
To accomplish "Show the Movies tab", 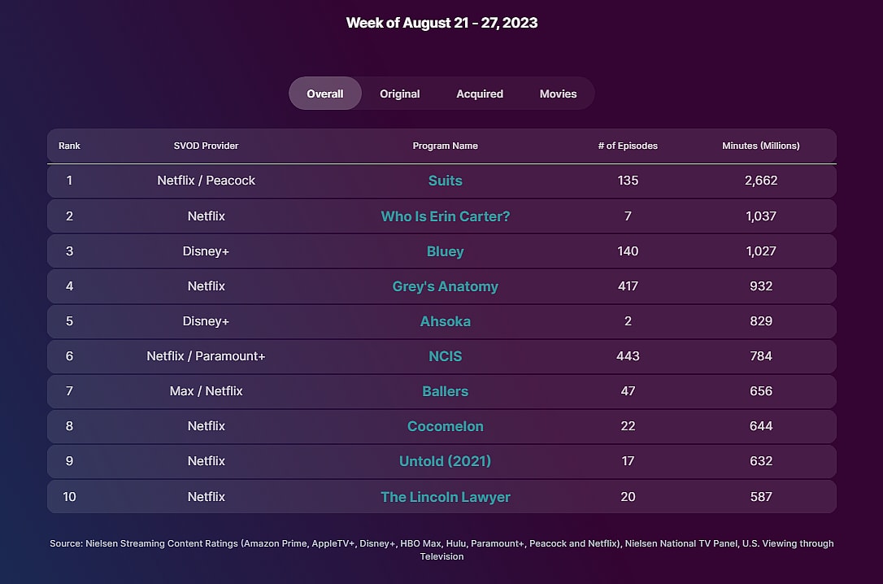I will (558, 94).
